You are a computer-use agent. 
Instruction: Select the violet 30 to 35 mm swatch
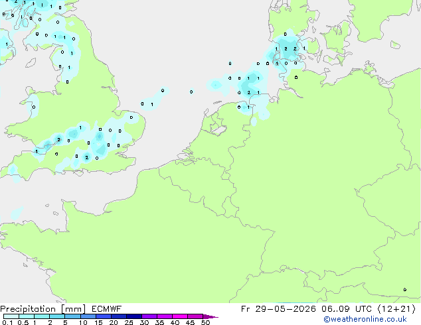[149, 316]
